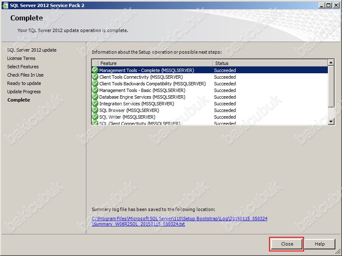Click the SQL Server 2012 update step

32,50
